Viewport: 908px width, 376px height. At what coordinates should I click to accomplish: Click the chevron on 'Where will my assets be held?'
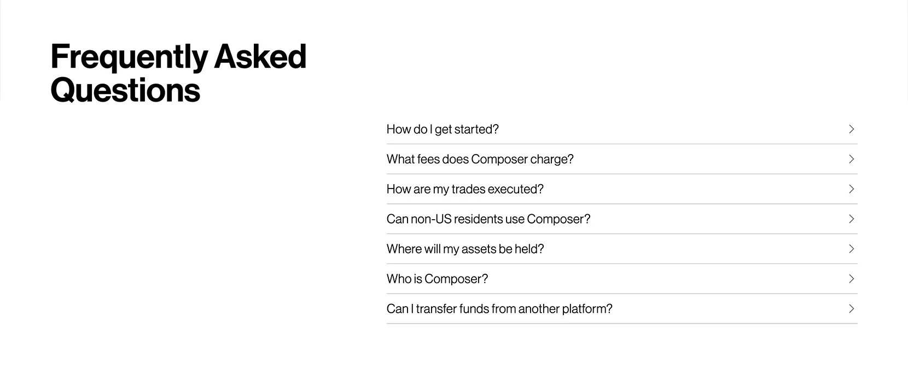[851, 249]
